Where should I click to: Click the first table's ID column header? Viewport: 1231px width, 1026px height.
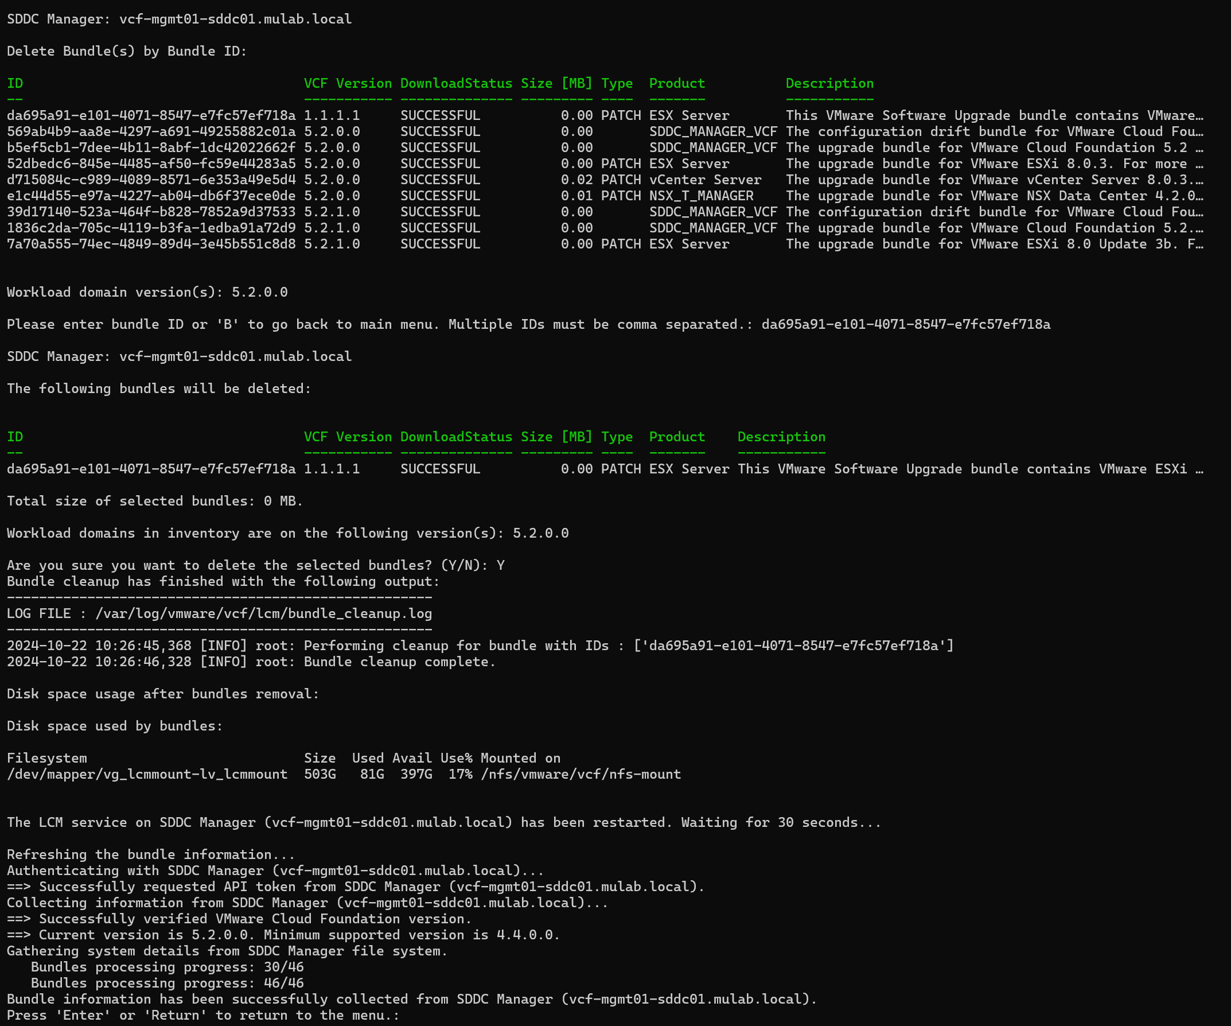[15, 83]
